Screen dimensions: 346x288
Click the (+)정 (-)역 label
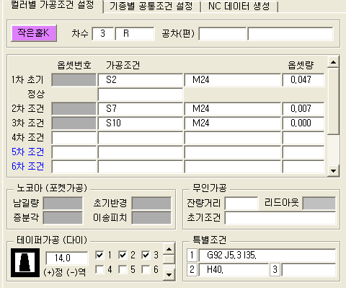65,272
